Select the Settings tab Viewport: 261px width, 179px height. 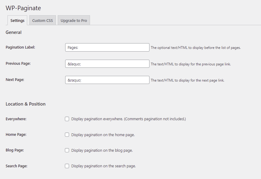pyautogui.click(x=17, y=20)
